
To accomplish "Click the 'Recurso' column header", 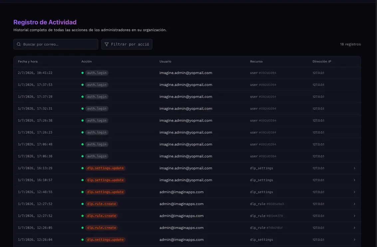I will pyautogui.click(x=256, y=62).
